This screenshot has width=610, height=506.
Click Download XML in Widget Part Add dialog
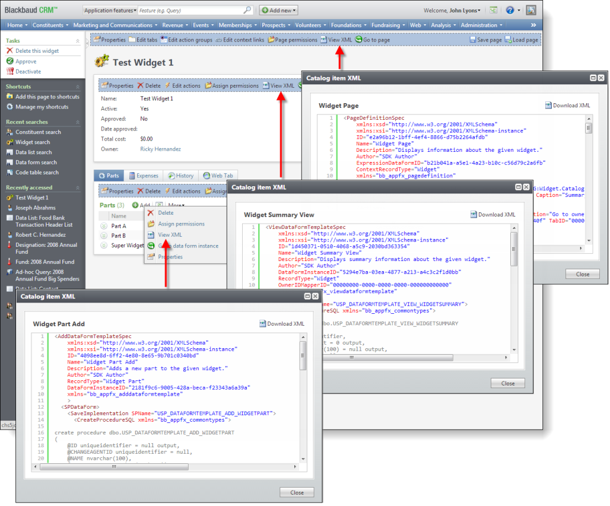coord(282,324)
